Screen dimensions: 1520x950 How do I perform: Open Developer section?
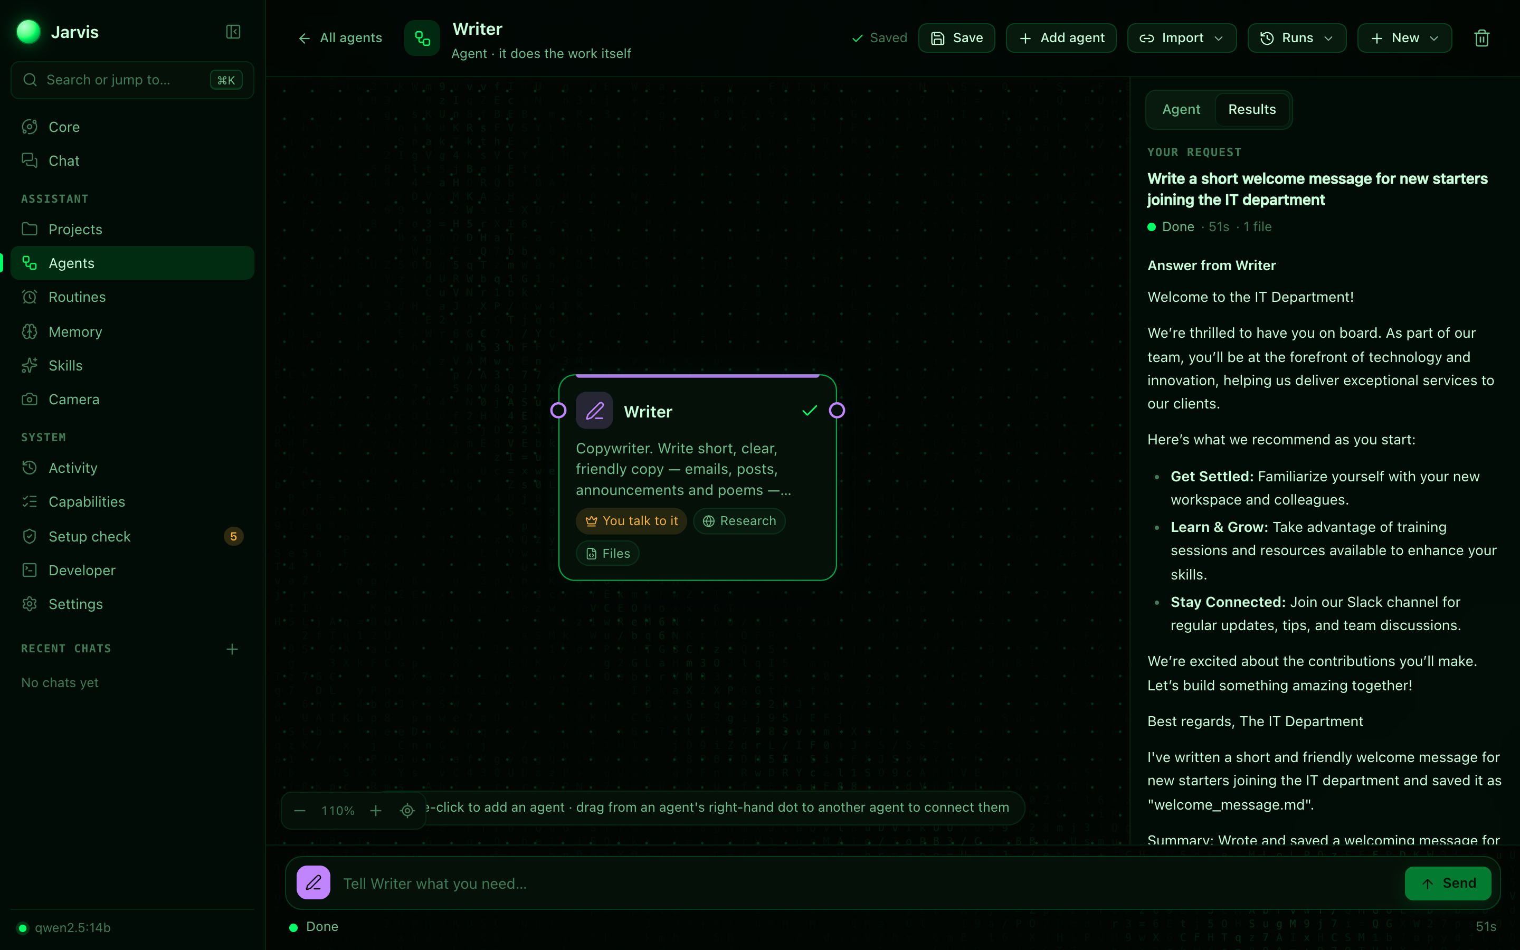(132, 570)
